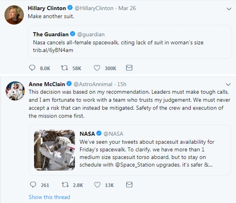View the Mar 26 tweet timestamp

point(128,8)
